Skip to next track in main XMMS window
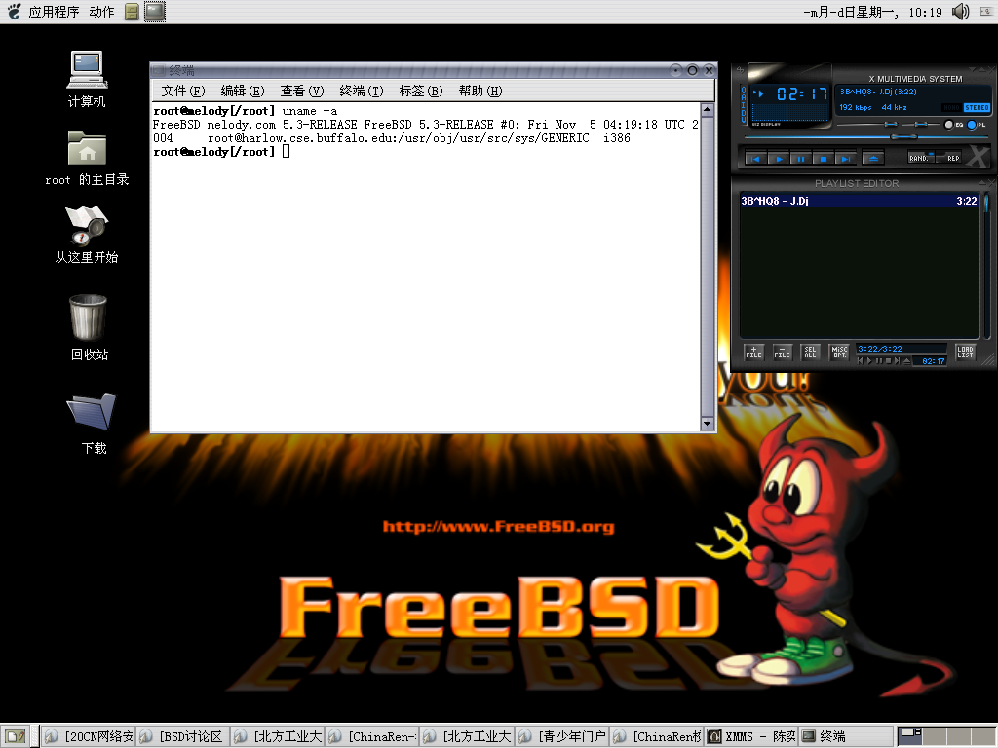The width and height of the screenshot is (998, 748). (x=845, y=159)
